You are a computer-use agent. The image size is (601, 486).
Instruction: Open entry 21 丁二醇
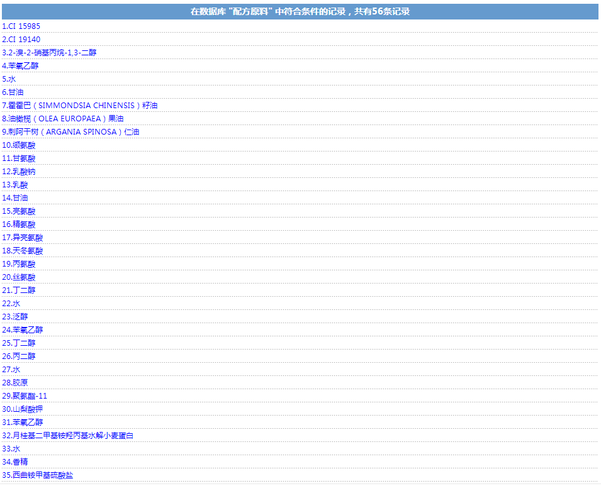19,290
